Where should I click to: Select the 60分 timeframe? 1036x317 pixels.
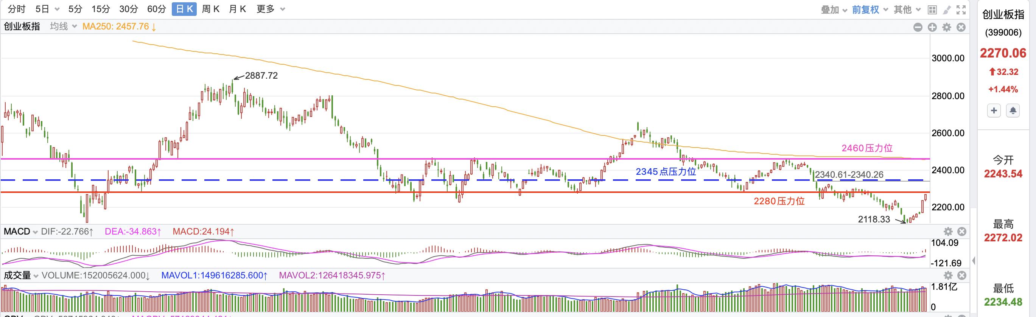coord(156,9)
